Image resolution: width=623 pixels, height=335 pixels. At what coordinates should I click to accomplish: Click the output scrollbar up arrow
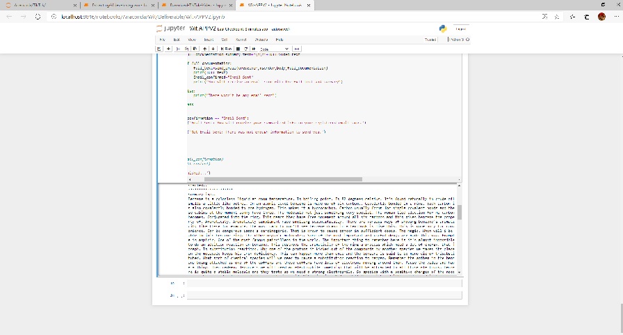pos(460,186)
